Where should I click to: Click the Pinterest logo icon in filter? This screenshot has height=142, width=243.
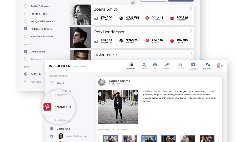pyautogui.click(x=47, y=107)
